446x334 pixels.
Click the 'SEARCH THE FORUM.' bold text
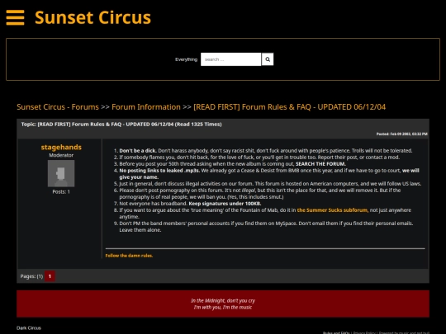320,164
